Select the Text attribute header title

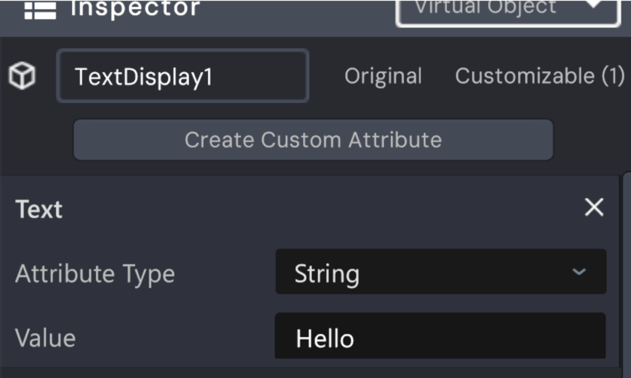39,209
